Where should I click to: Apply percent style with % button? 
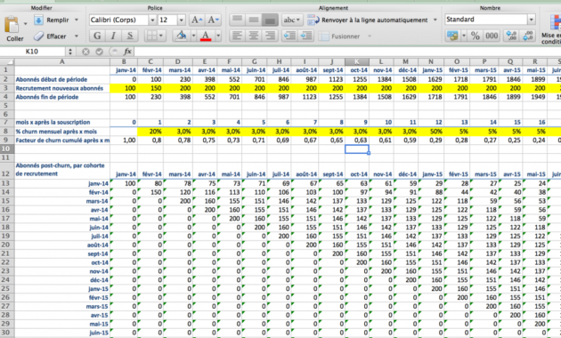tap(476, 36)
